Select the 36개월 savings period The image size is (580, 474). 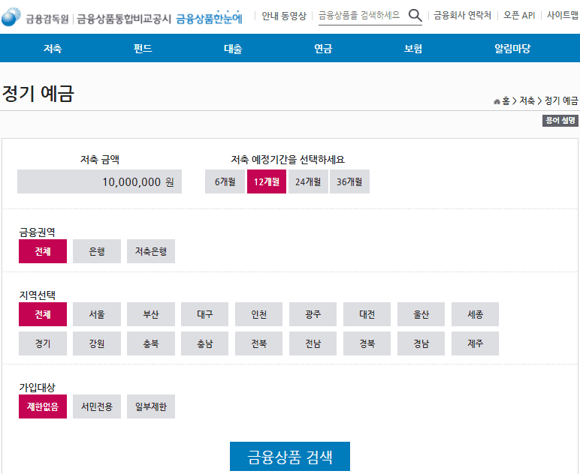tap(349, 181)
